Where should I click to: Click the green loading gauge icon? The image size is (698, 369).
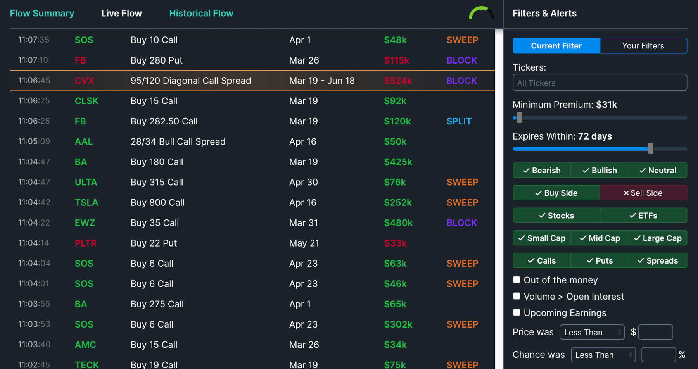(482, 12)
